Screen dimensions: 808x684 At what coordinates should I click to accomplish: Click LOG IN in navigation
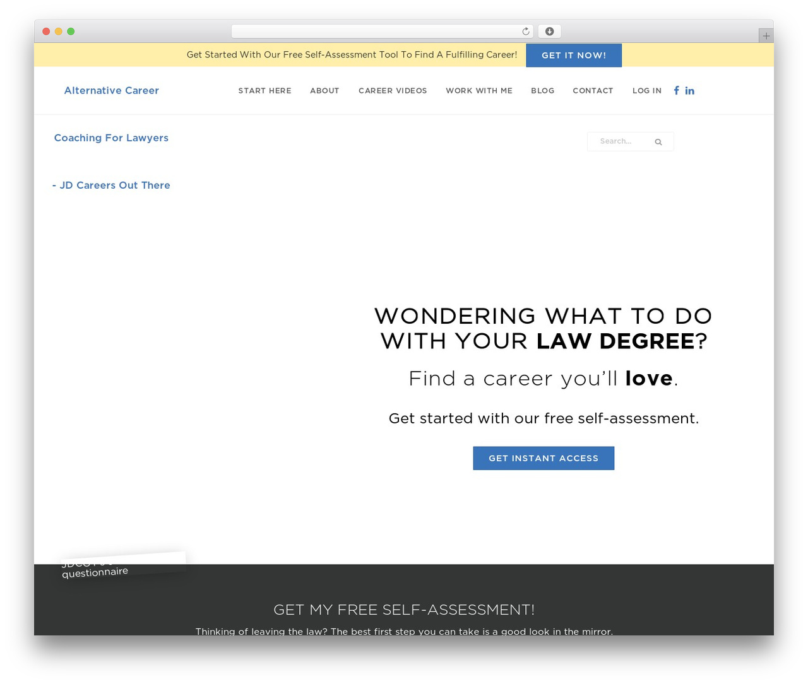tap(647, 91)
